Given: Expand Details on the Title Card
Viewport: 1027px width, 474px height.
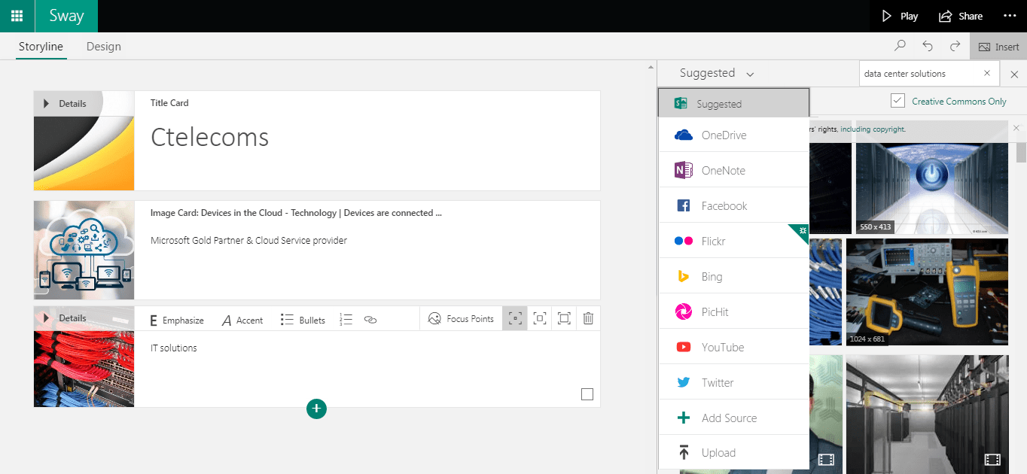Looking at the screenshot, I should point(65,104).
